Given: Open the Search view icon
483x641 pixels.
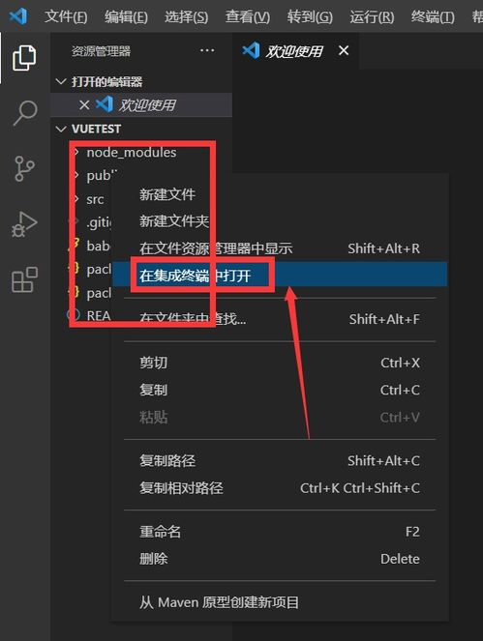Looking at the screenshot, I should pos(25,113).
